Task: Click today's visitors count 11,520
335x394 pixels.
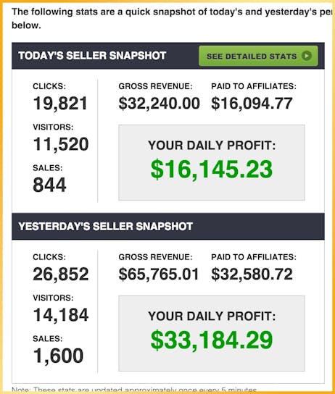Action: 61,144
